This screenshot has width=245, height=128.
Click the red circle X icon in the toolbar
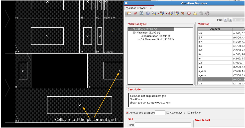(x=189, y=13)
